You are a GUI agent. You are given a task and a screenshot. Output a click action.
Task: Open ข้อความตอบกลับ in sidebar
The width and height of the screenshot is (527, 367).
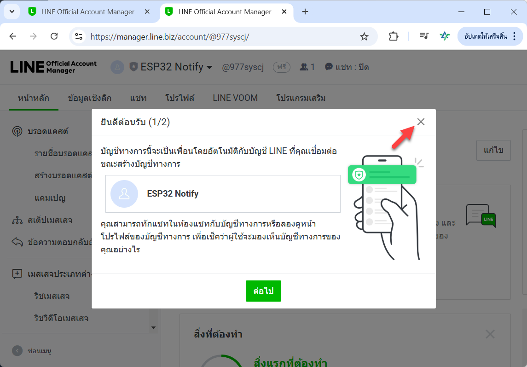point(59,242)
